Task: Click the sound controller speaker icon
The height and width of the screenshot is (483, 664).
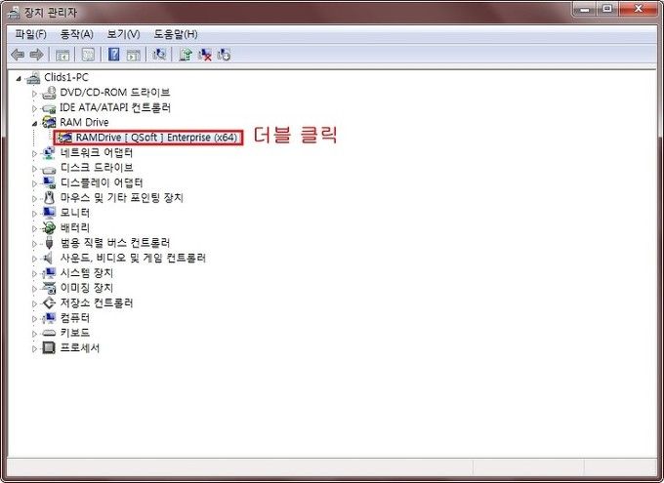Action: pos(49,258)
